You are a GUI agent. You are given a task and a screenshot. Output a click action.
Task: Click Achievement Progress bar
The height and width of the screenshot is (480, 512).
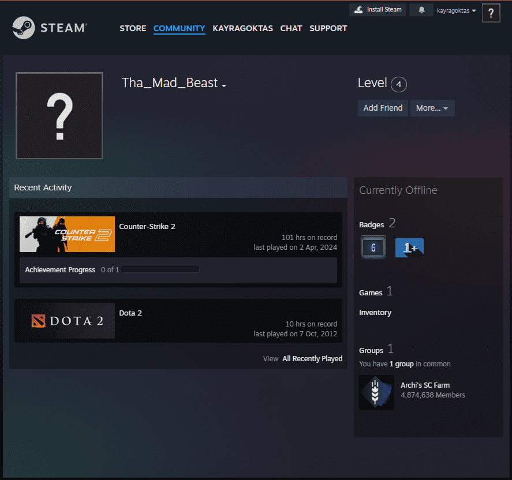pos(160,269)
